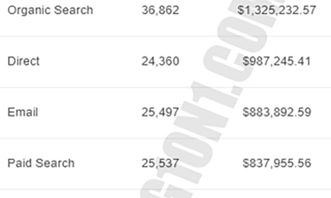This screenshot has height=198, width=331.
Task: Select the $987,245.41 revenue amount
Action: pyautogui.click(x=277, y=61)
